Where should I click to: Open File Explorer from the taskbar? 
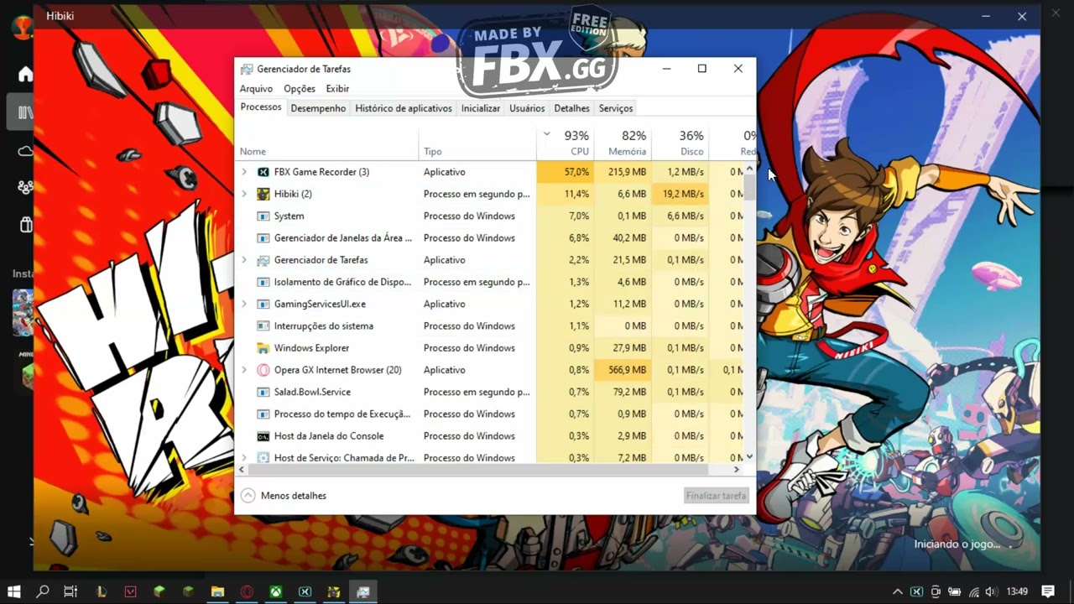click(x=217, y=591)
